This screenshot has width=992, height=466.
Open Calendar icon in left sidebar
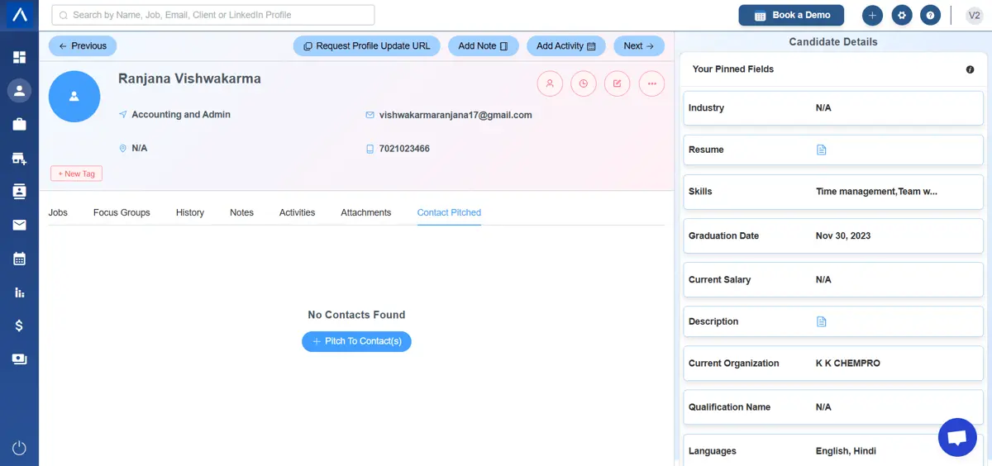[x=19, y=259]
